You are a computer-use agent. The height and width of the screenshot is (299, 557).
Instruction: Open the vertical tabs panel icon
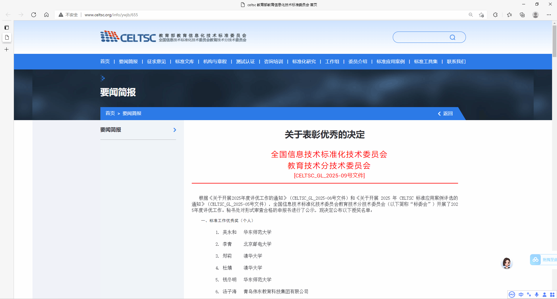[x=7, y=27]
